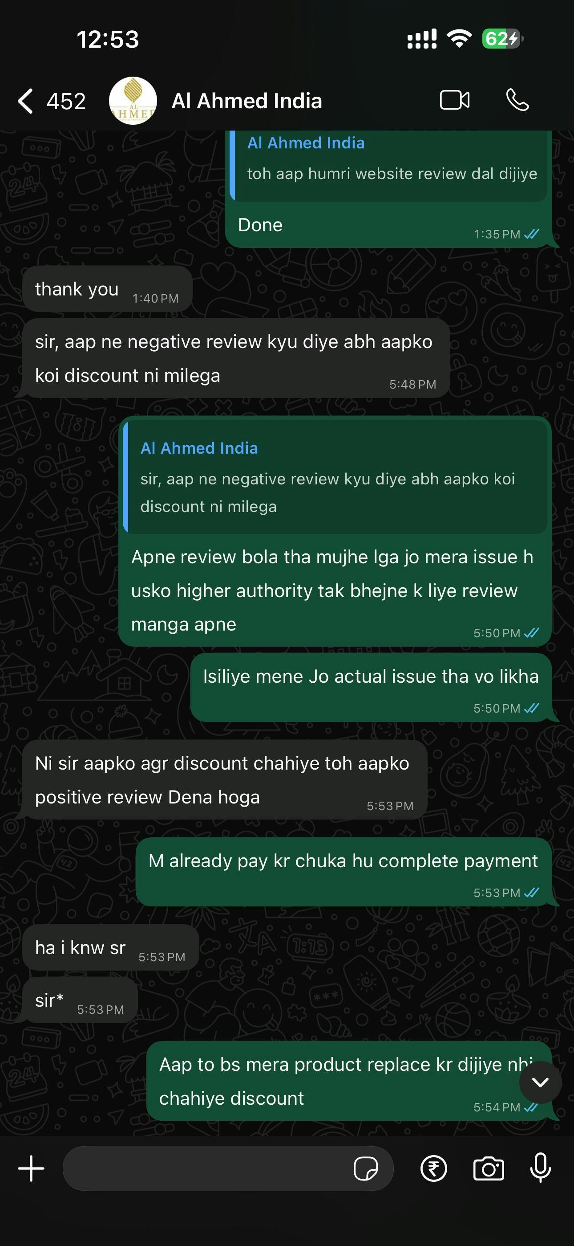Start a voice call using the phone icon
The height and width of the screenshot is (1246, 574).
517,100
